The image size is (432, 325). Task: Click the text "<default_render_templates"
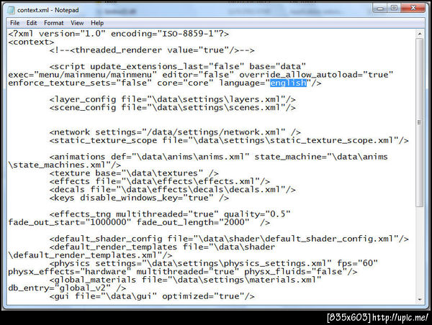tap(113, 247)
